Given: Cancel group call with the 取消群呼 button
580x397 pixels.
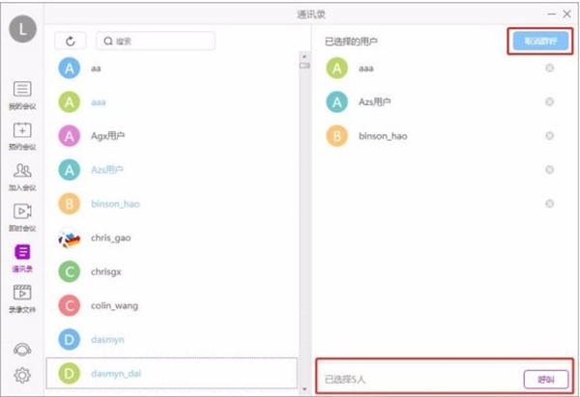Looking at the screenshot, I should coord(540,41).
